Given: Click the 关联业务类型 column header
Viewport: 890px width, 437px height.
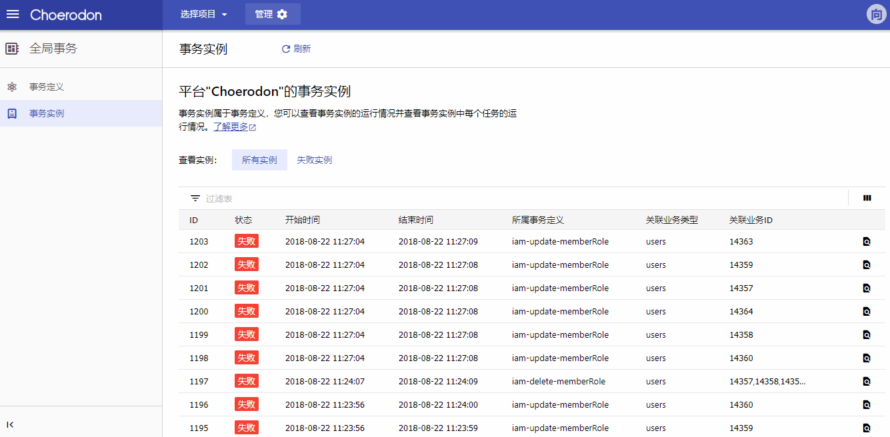Looking at the screenshot, I should click(672, 220).
